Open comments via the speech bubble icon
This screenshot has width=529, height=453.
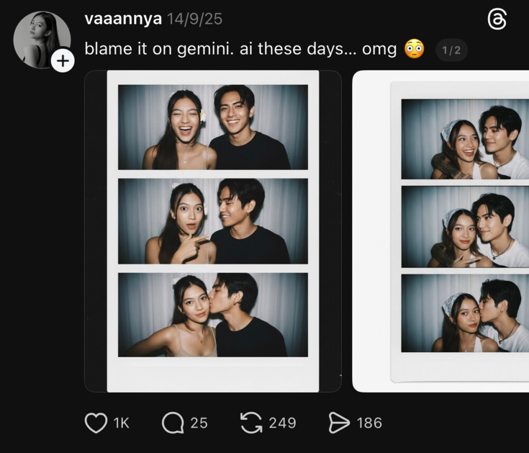(172, 423)
